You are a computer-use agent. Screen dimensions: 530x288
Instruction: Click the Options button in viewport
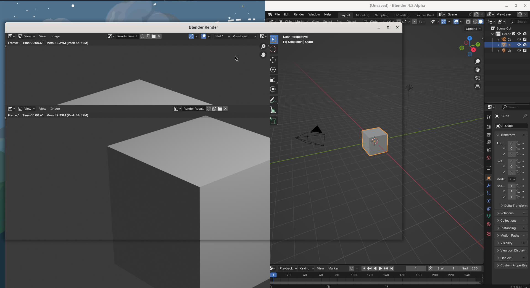point(473,29)
